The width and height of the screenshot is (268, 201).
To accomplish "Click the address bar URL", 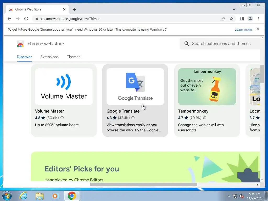I will (x=70, y=19).
